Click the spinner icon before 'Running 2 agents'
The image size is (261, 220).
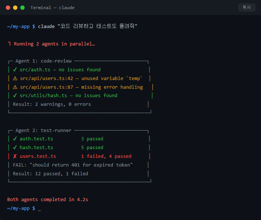tap(9, 44)
